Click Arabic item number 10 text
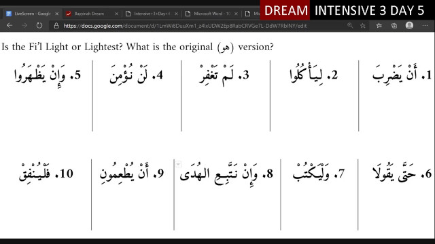The image size is (435, 244). point(46,173)
